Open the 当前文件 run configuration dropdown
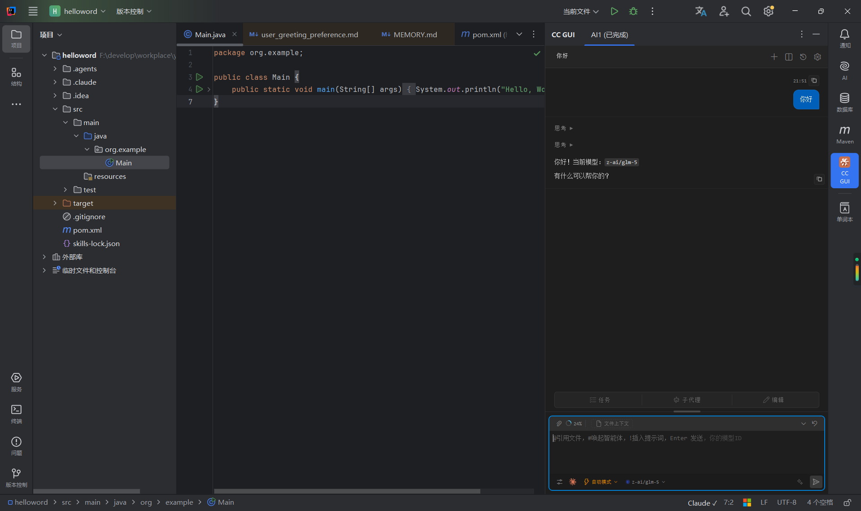Screen dimensions: 861x511 pyautogui.click(x=580, y=11)
